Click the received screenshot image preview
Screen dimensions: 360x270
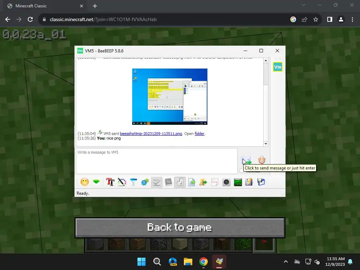170,97
